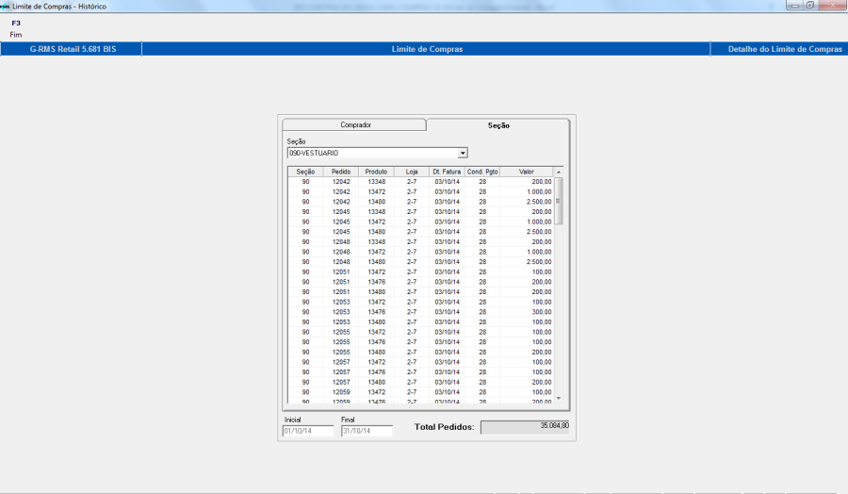The width and height of the screenshot is (848, 494).
Task: Click the Seção column header
Action: click(305, 172)
